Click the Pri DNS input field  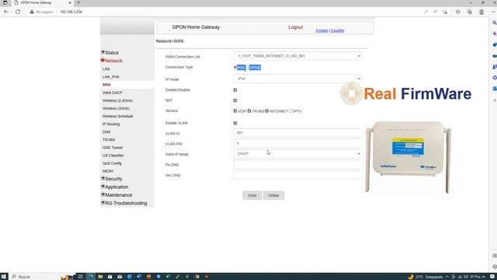coord(297,164)
